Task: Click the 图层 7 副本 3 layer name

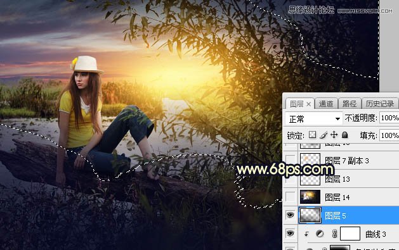Action: 347,161
